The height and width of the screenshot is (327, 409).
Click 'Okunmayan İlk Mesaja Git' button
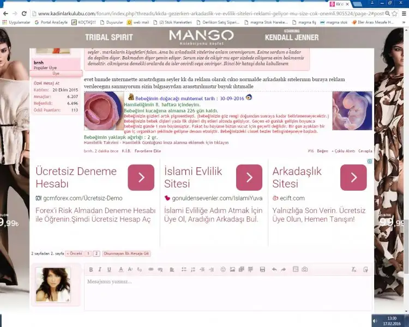(127, 253)
